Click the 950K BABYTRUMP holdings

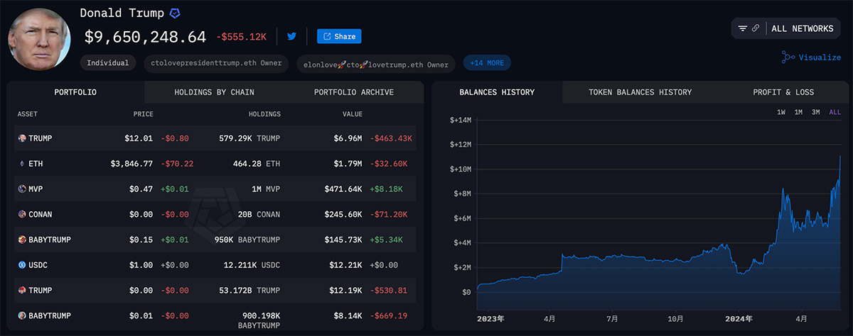tap(246, 240)
